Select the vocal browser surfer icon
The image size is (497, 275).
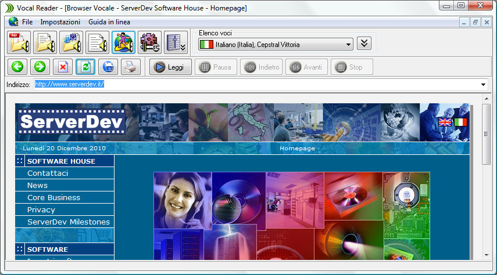(x=123, y=42)
